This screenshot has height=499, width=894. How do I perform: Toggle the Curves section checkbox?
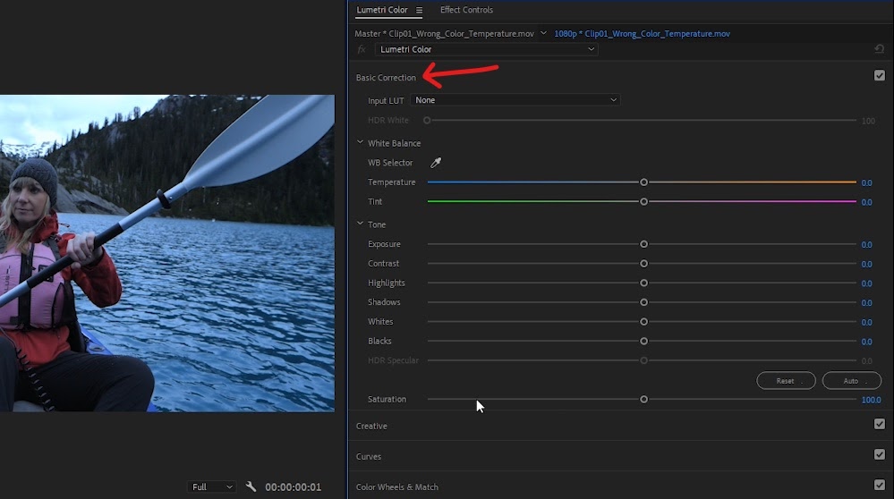point(879,454)
